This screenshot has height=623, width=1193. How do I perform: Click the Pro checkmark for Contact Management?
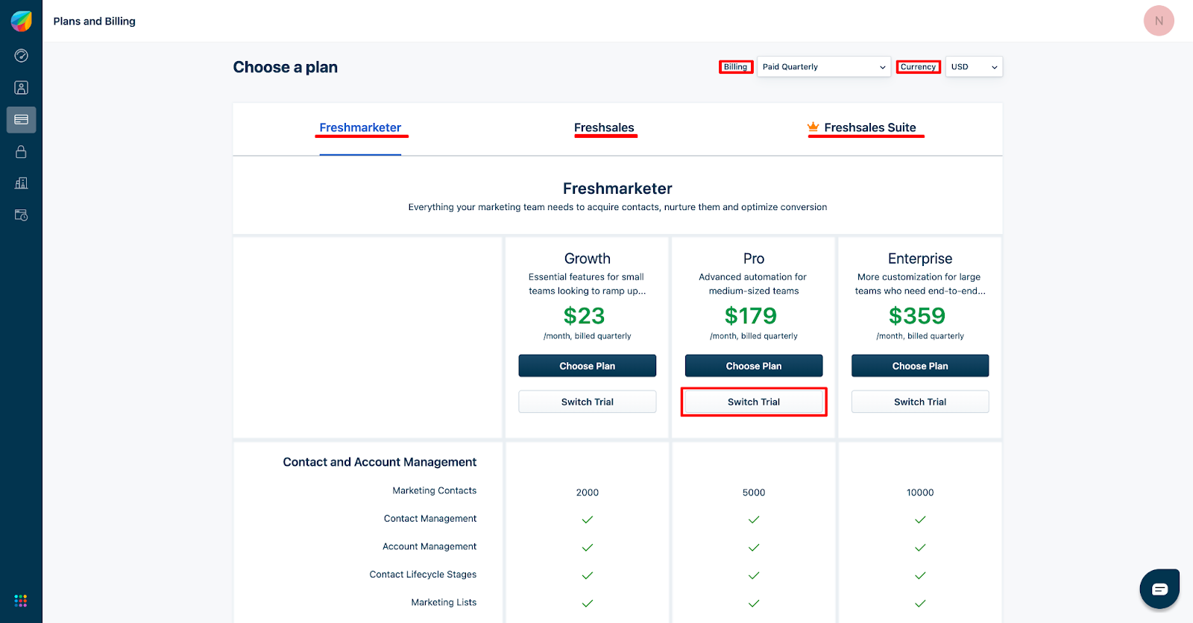pyautogui.click(x=754, y=519)
